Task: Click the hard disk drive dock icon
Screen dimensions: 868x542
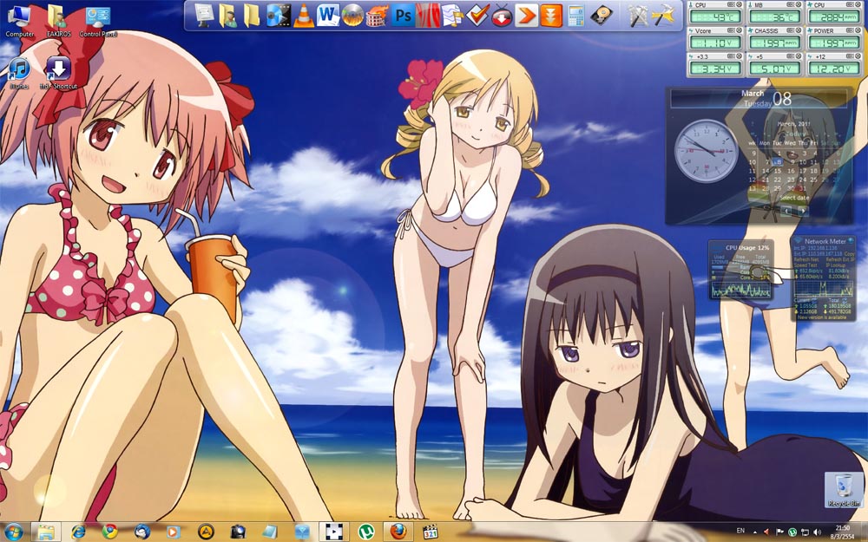Action: tap(602, 16)
